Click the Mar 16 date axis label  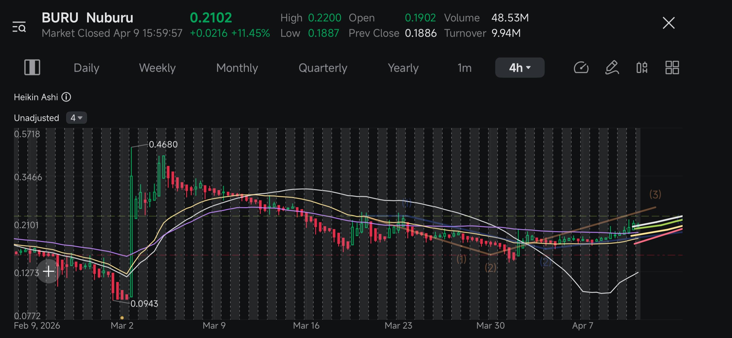tap(306, 326)
